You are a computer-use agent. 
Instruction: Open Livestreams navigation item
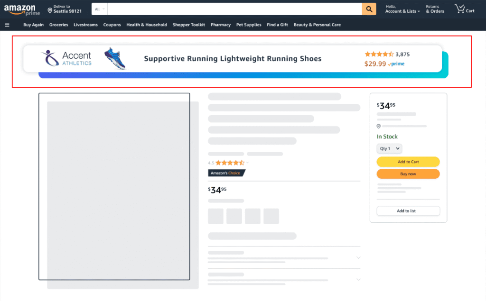click(85, 25)
